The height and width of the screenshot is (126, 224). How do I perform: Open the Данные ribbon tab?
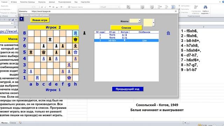point(52,2)
